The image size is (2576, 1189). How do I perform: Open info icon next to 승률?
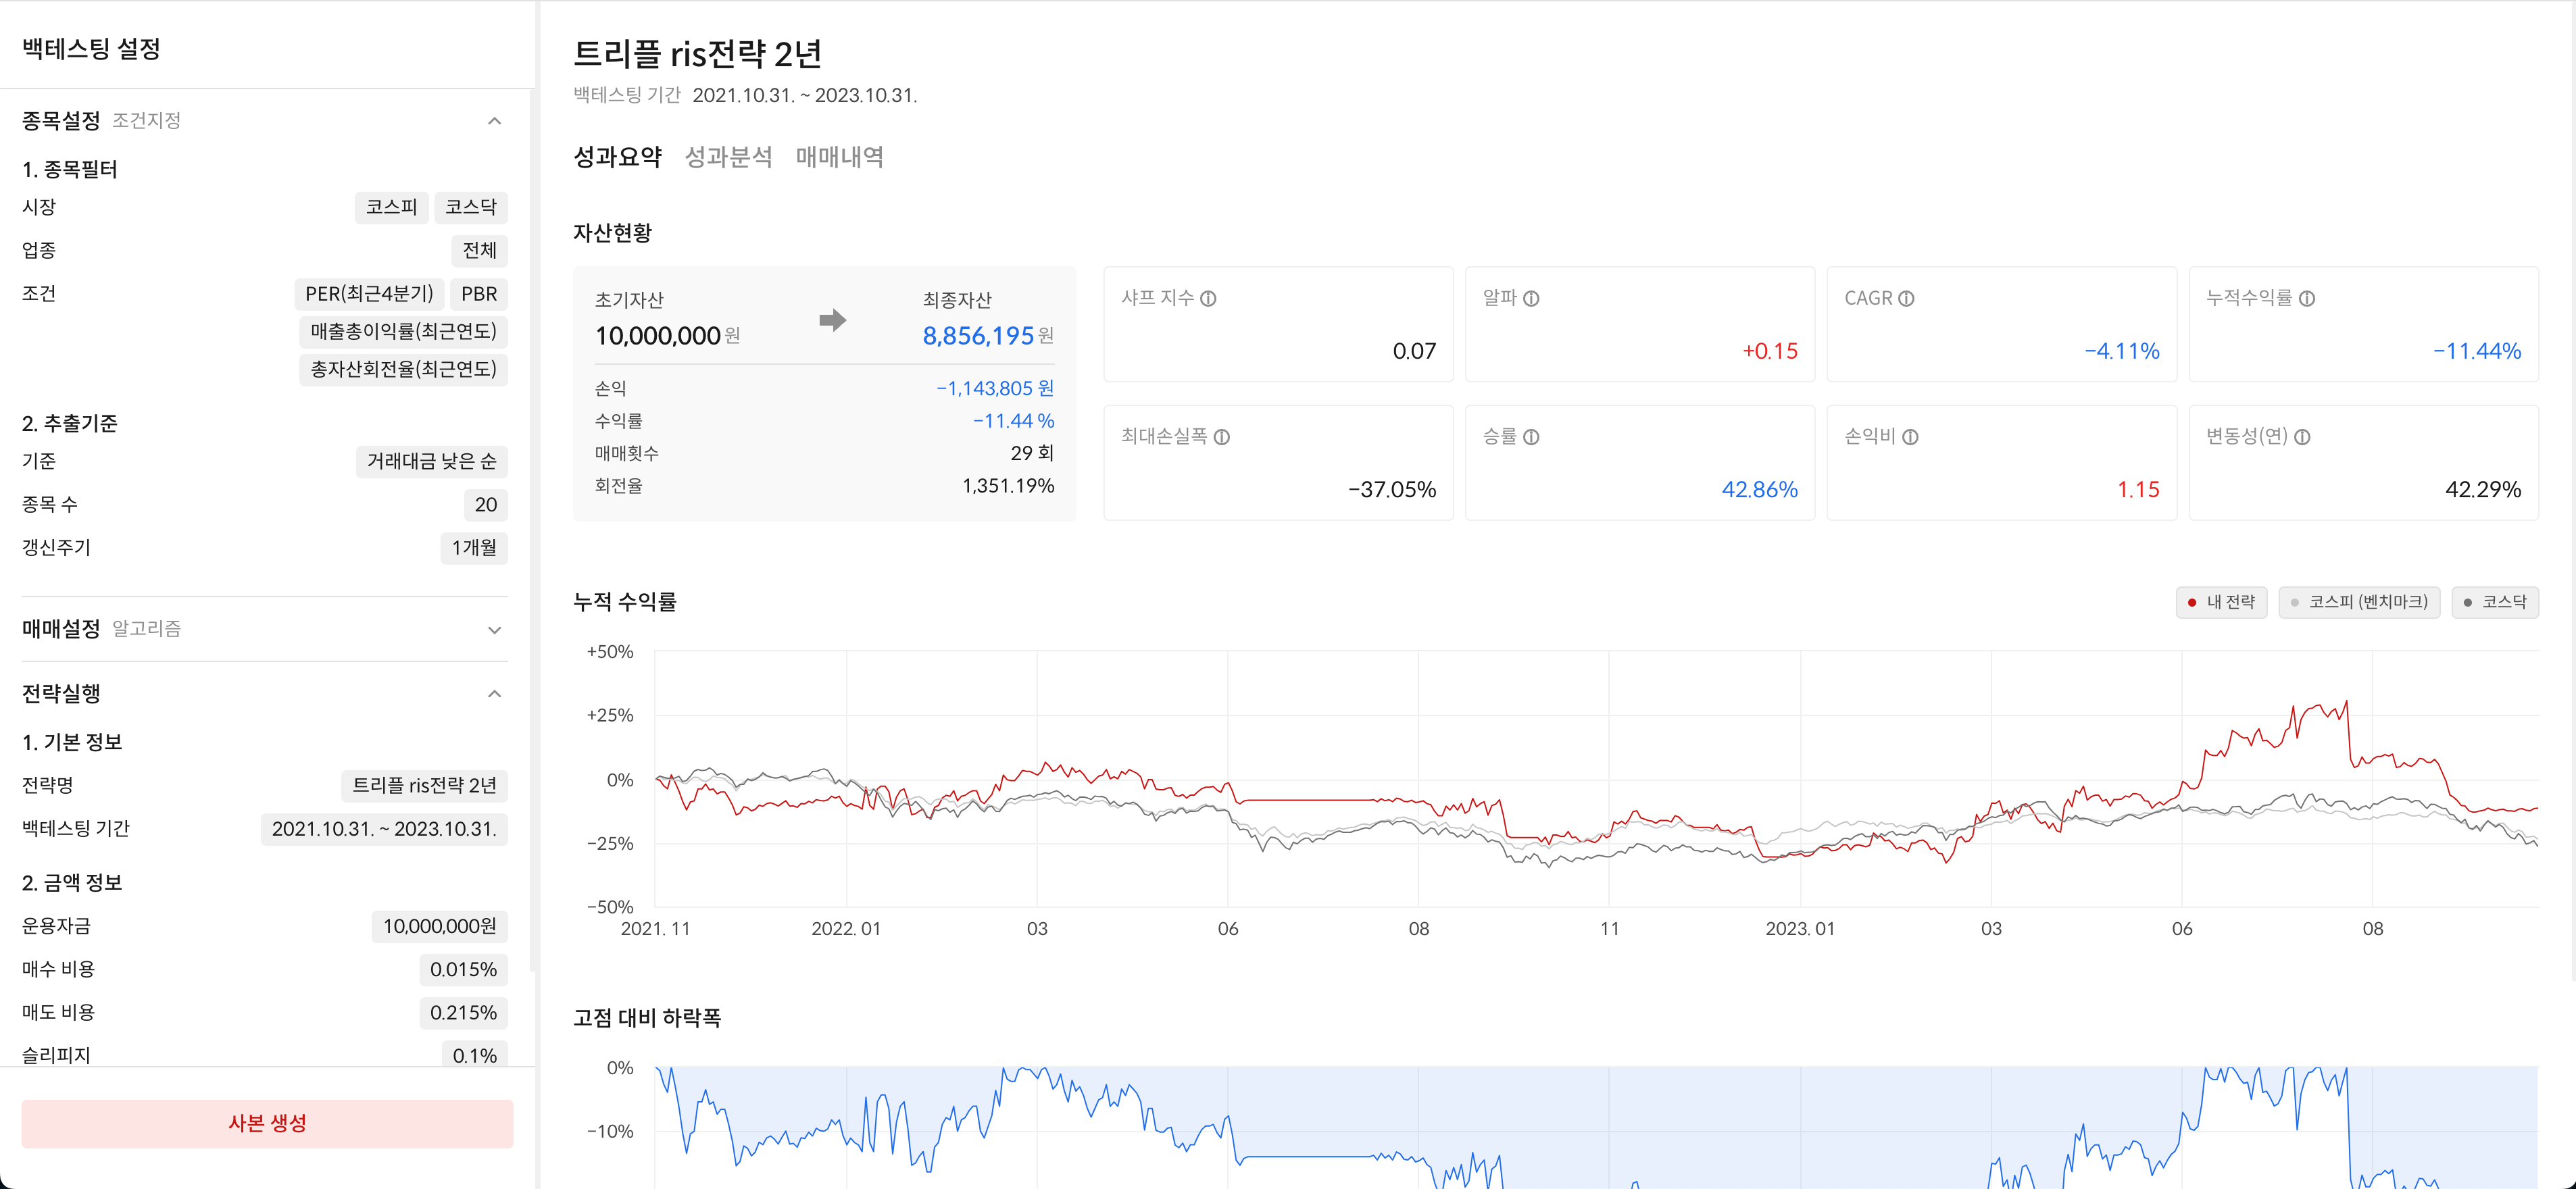coord(1531,437)
